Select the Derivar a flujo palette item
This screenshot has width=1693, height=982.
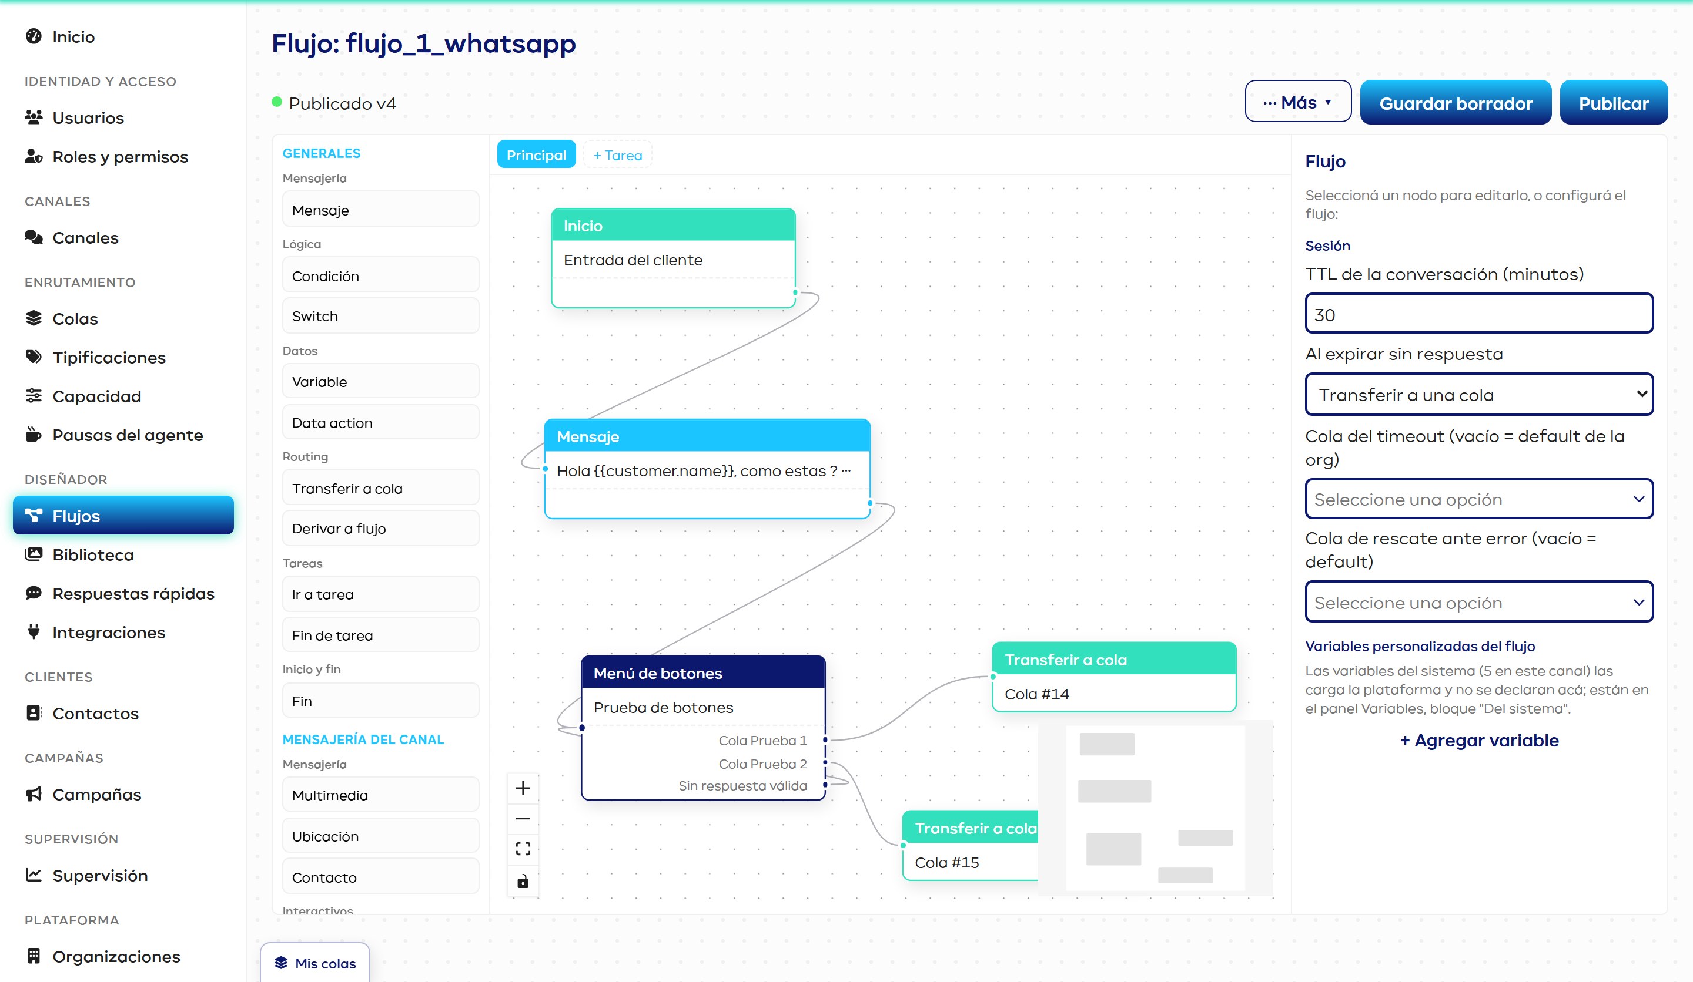(x=380, y=529)
